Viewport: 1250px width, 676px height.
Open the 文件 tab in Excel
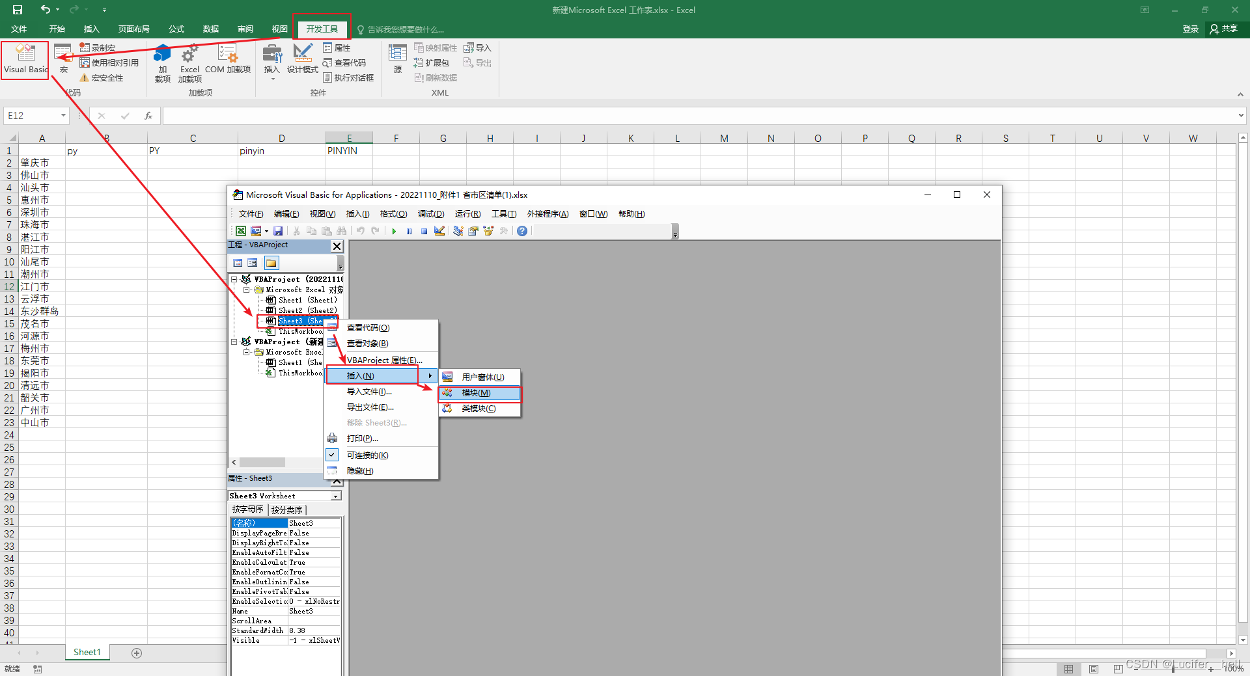click(19, 29)
